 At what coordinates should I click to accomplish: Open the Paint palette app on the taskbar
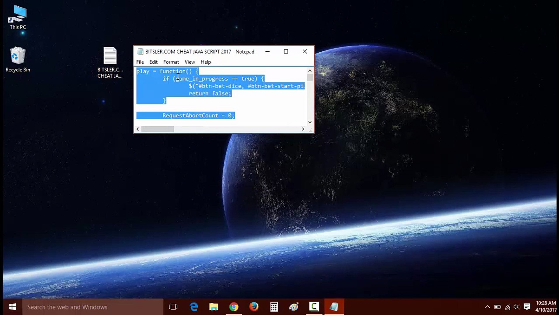pos(294,307)
